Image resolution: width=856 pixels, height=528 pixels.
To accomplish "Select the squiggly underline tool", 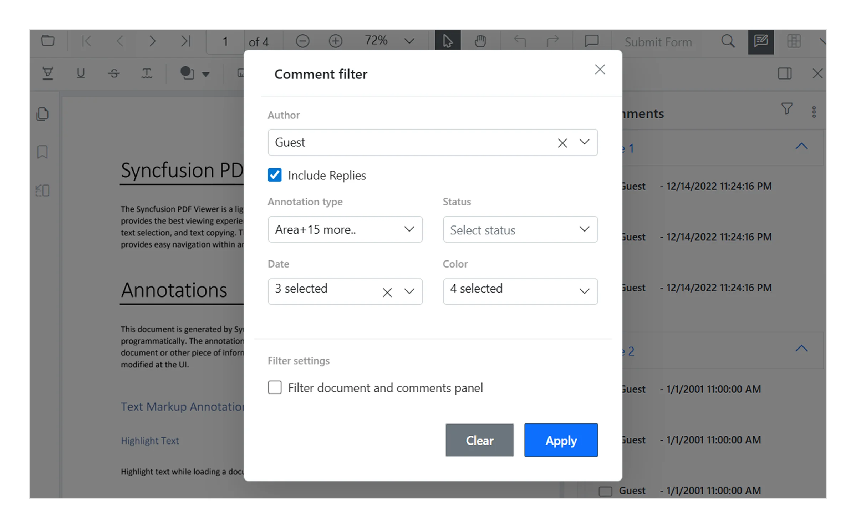I will point(147,73).
